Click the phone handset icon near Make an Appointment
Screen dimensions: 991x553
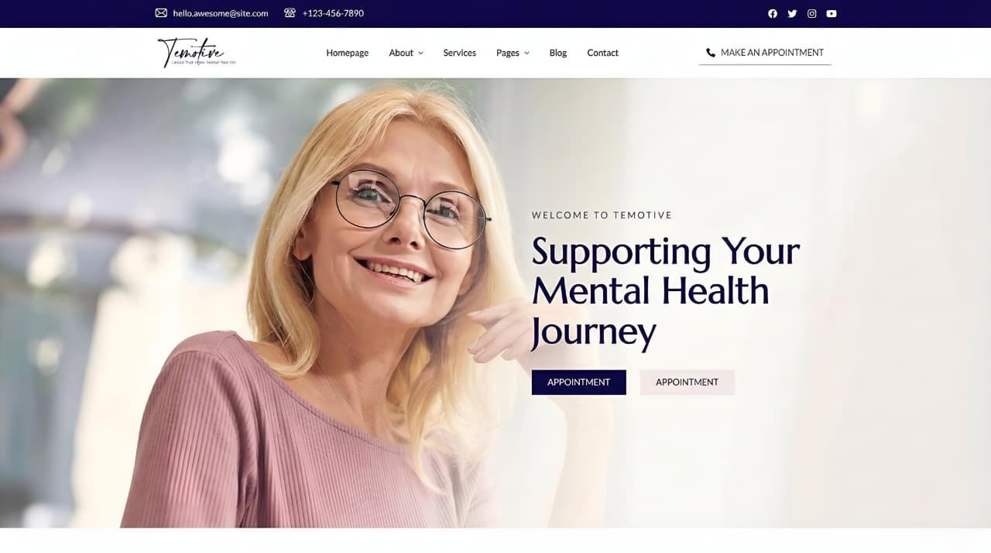(x=711, y=53)
